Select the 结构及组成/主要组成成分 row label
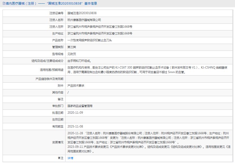The image size is (235, 163). point(47,61)
